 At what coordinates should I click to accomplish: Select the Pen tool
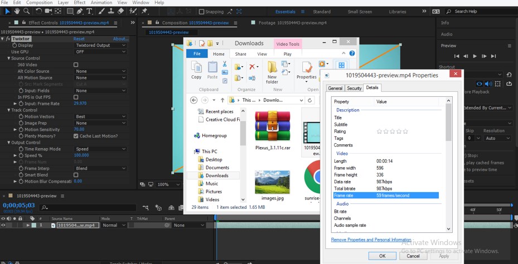click(80, 11)
